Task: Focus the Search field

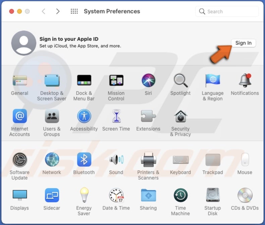Action: (227, 11)
